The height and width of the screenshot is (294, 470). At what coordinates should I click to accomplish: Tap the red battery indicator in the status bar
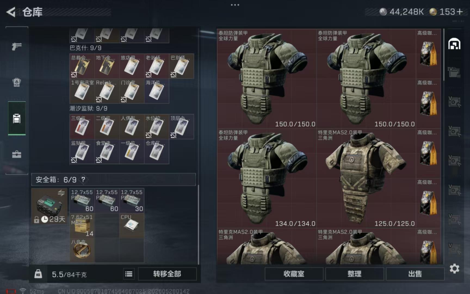pos(11,291)
